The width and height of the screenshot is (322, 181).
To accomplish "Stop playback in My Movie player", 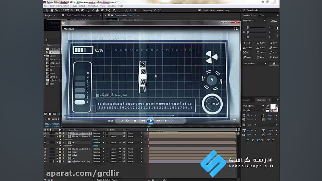I will tap(135, 121).
